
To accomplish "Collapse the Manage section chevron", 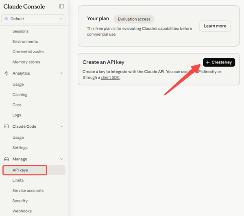I will [x=61, y=159].
